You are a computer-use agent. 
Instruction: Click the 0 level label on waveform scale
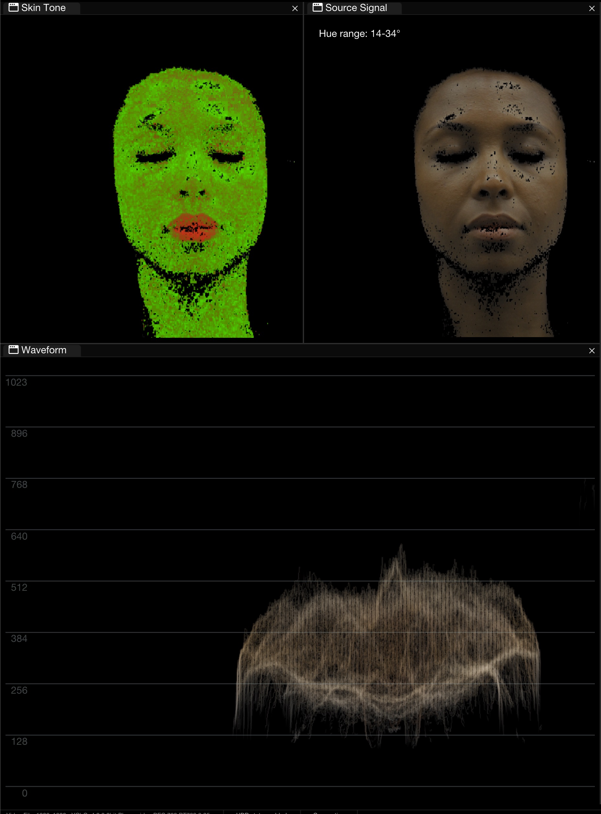point(24,793)
